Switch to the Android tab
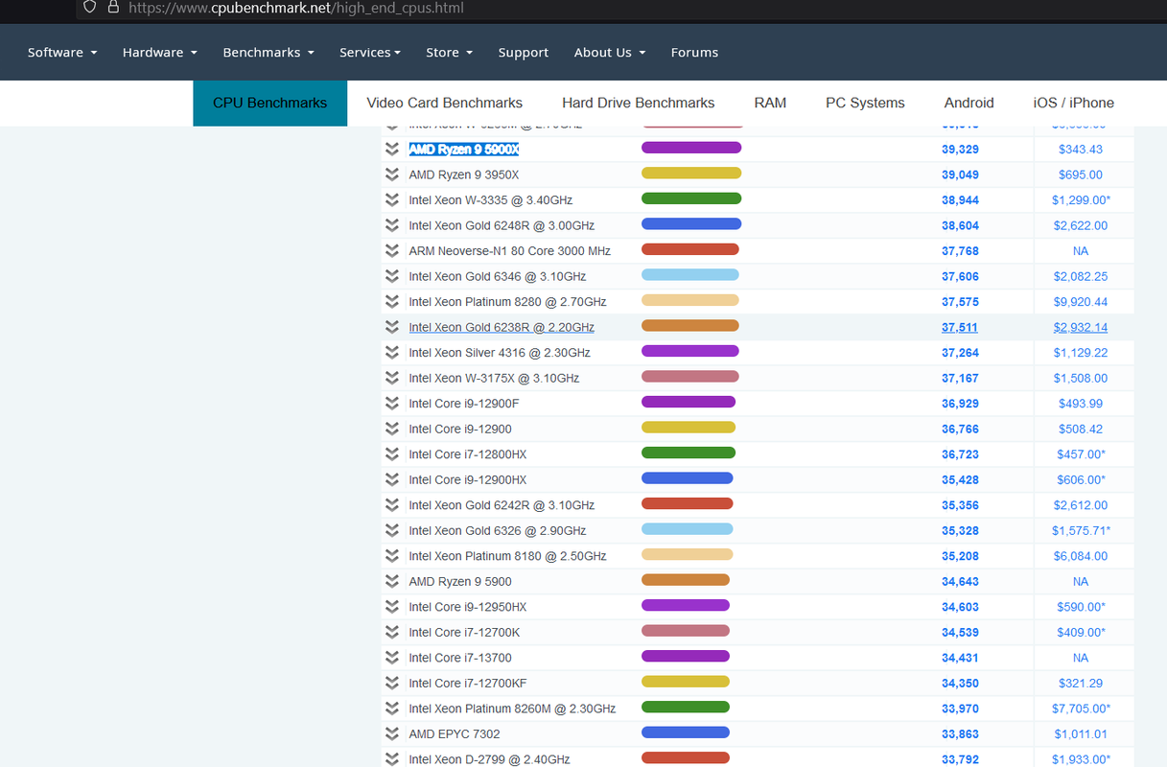This screenshot has height=767, width=1167. [969, 103]
